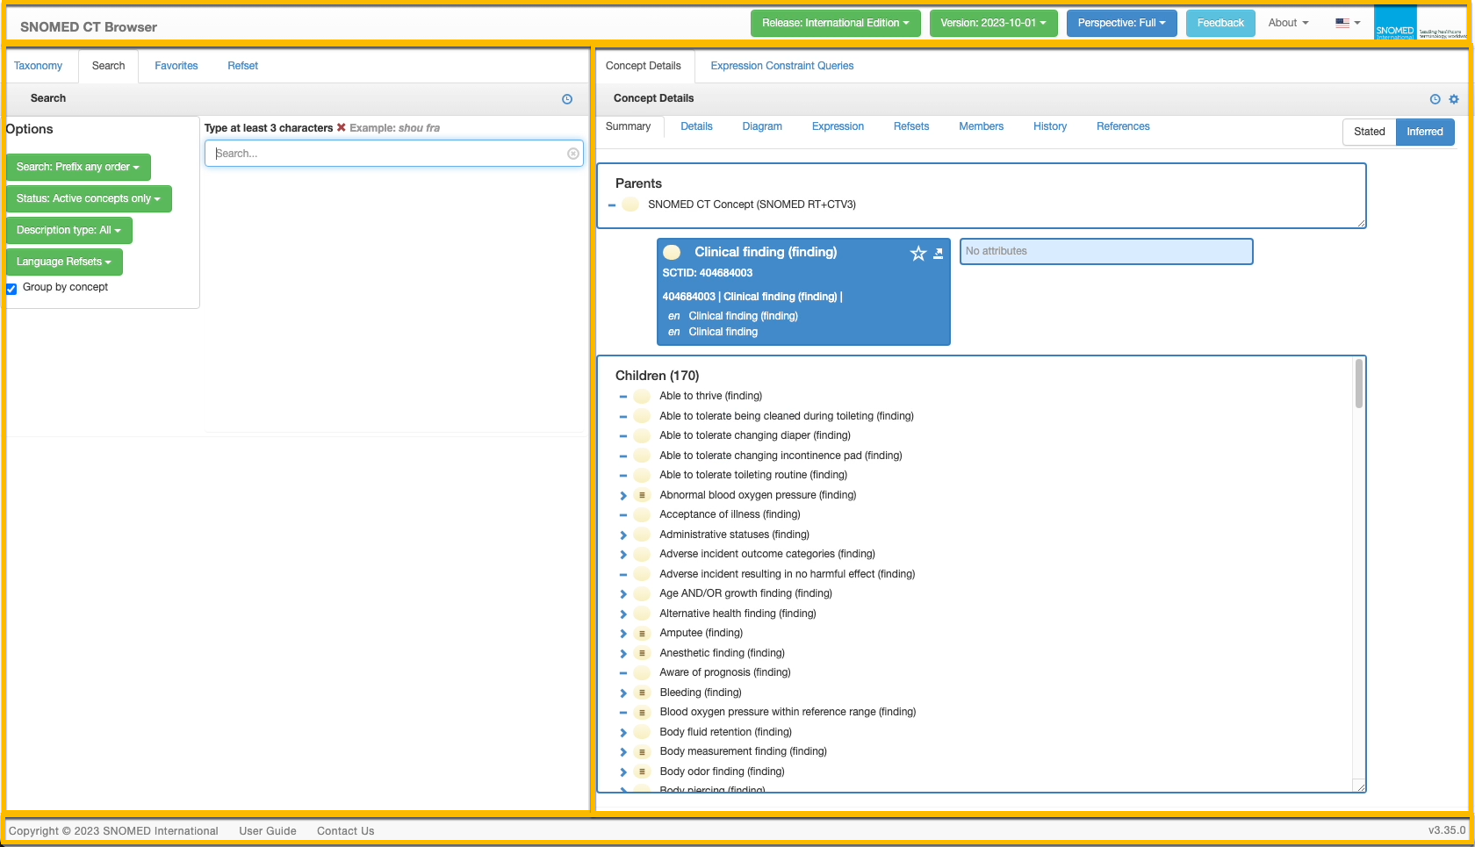The width and height of the screenshot is (1475, 847).
Task: Click SNOMED CT Browser title
Action: click(89, 27)
